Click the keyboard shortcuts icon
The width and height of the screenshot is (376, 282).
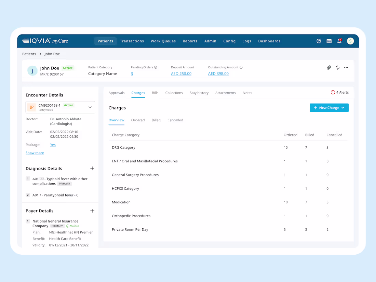coord(329,41)
